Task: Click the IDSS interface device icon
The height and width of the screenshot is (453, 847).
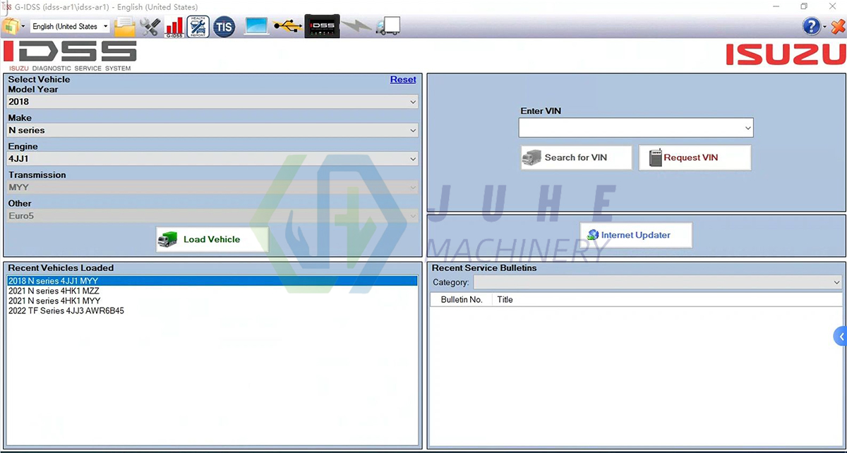Action: 322,26
